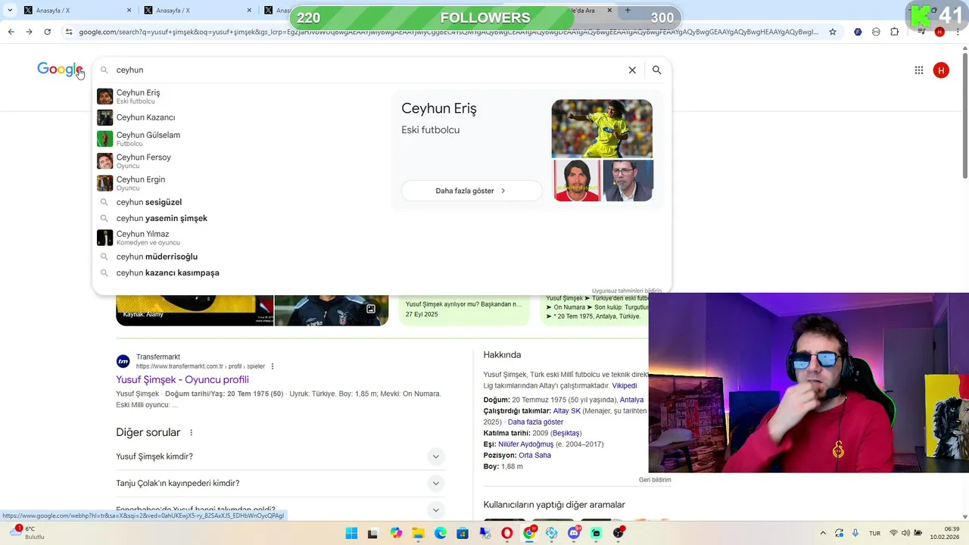Open the browser extensions puzzle icon
969x545 pixels.
click(x=894, y=32)
